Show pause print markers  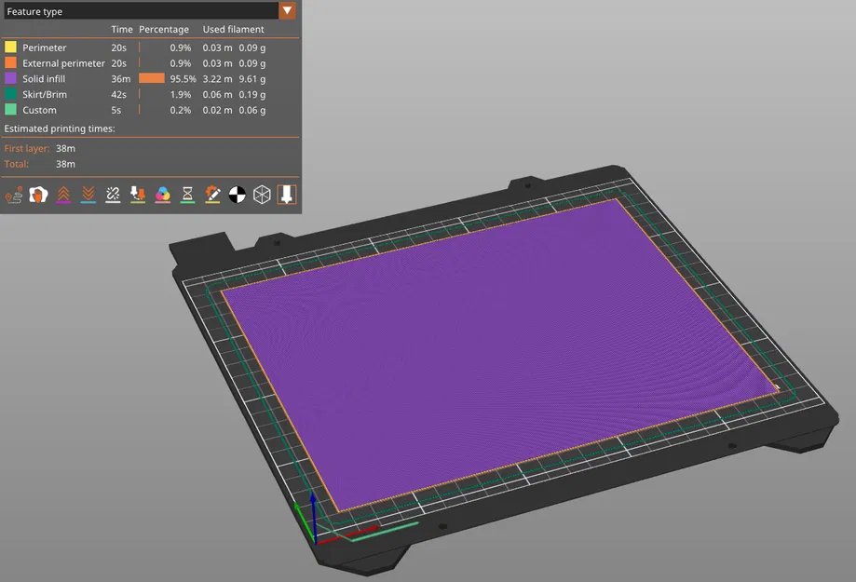pos(187,194)
